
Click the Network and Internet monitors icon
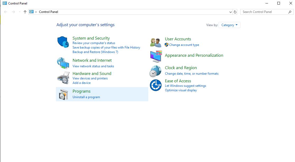pyautogui.click(x=63, y=63)
